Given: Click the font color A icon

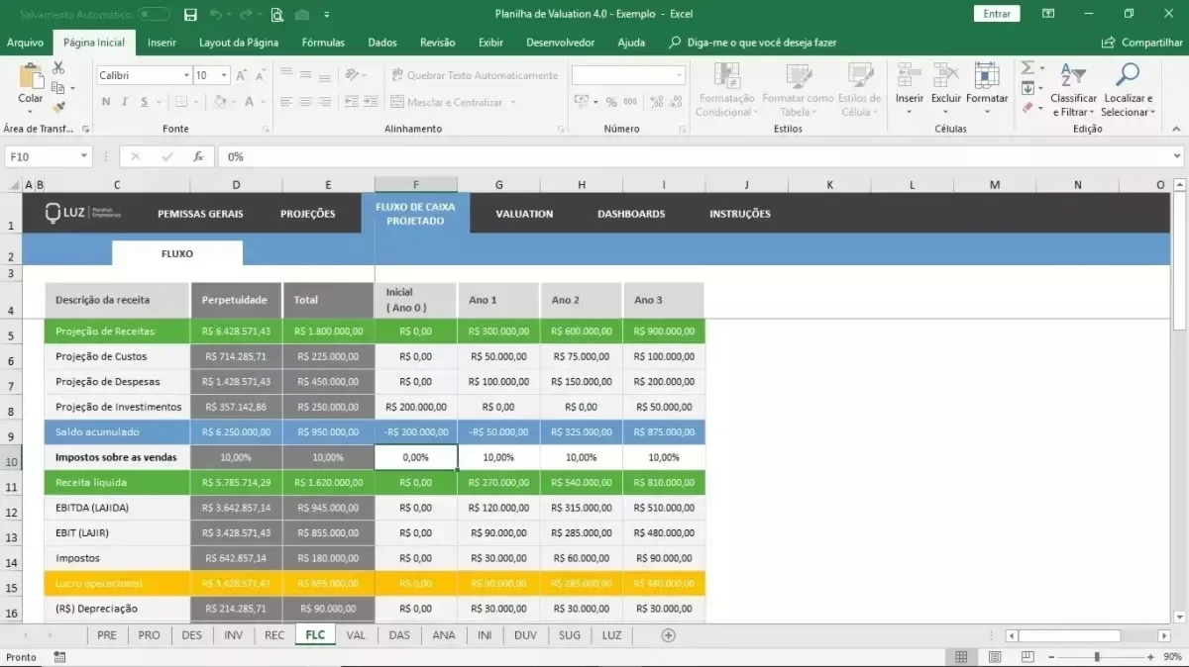Looking at the screenshot, I should (x=249, y=102).
